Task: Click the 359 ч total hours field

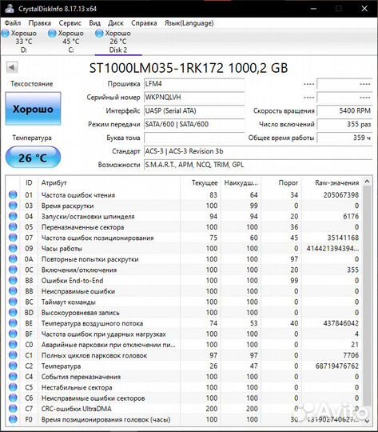Action: click(344, 138)
